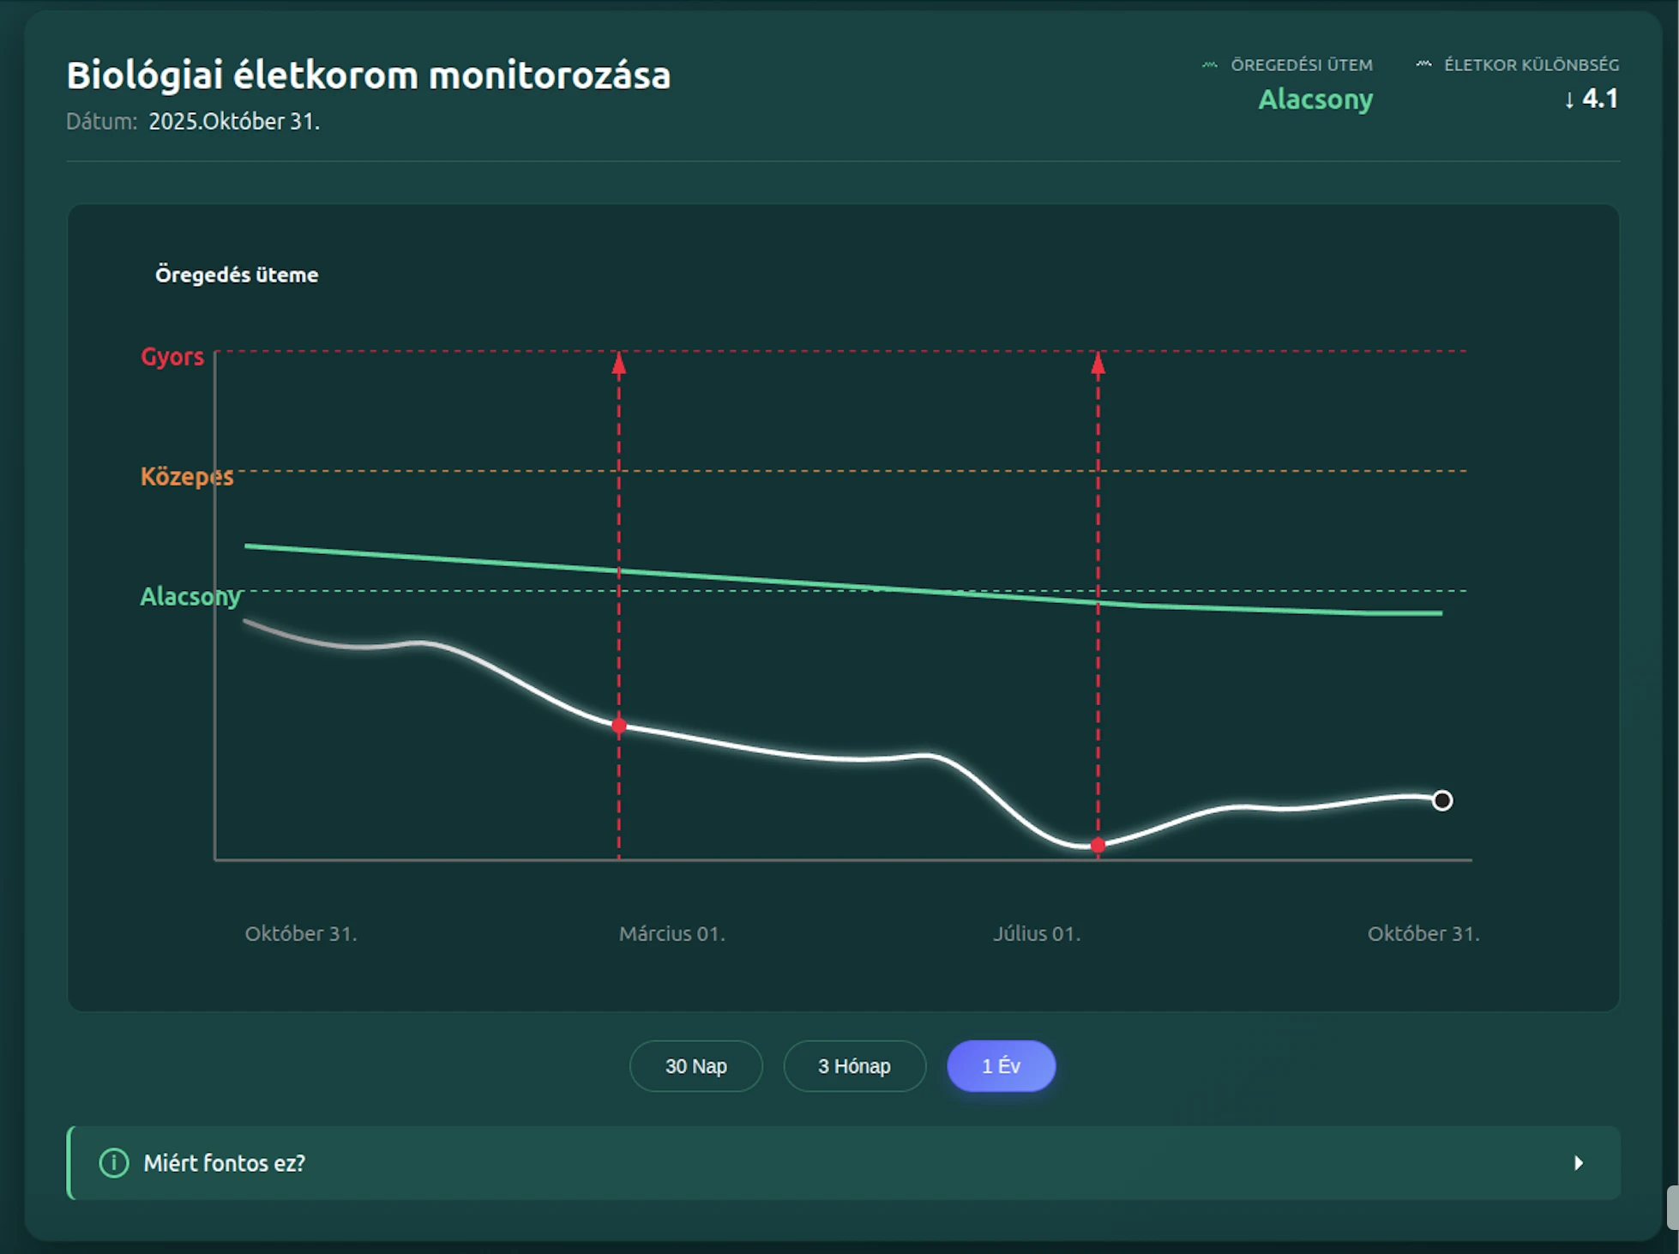1679x1254 pixels.
Task: Click the first red data point on the white curve
Action: (x=619, y=726)
